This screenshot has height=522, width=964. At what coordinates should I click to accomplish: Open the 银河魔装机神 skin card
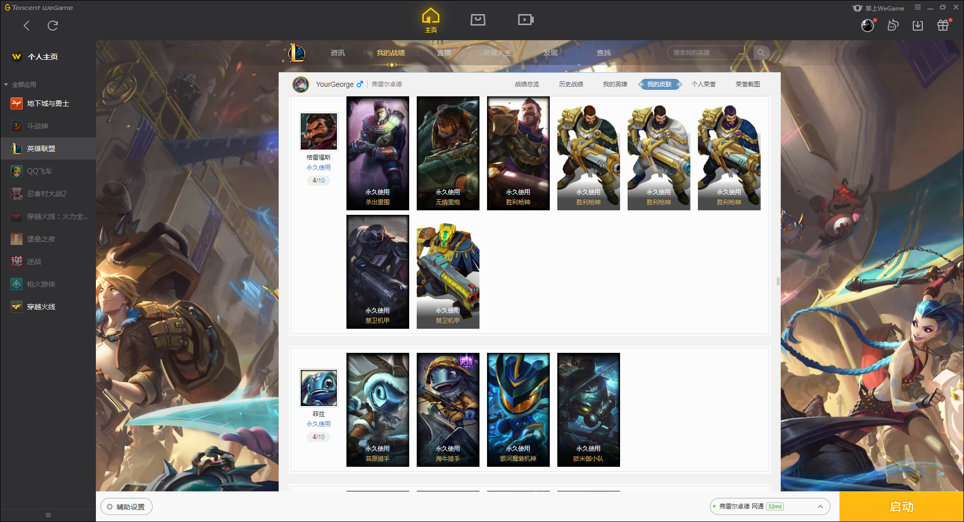(x=518, y=410)
